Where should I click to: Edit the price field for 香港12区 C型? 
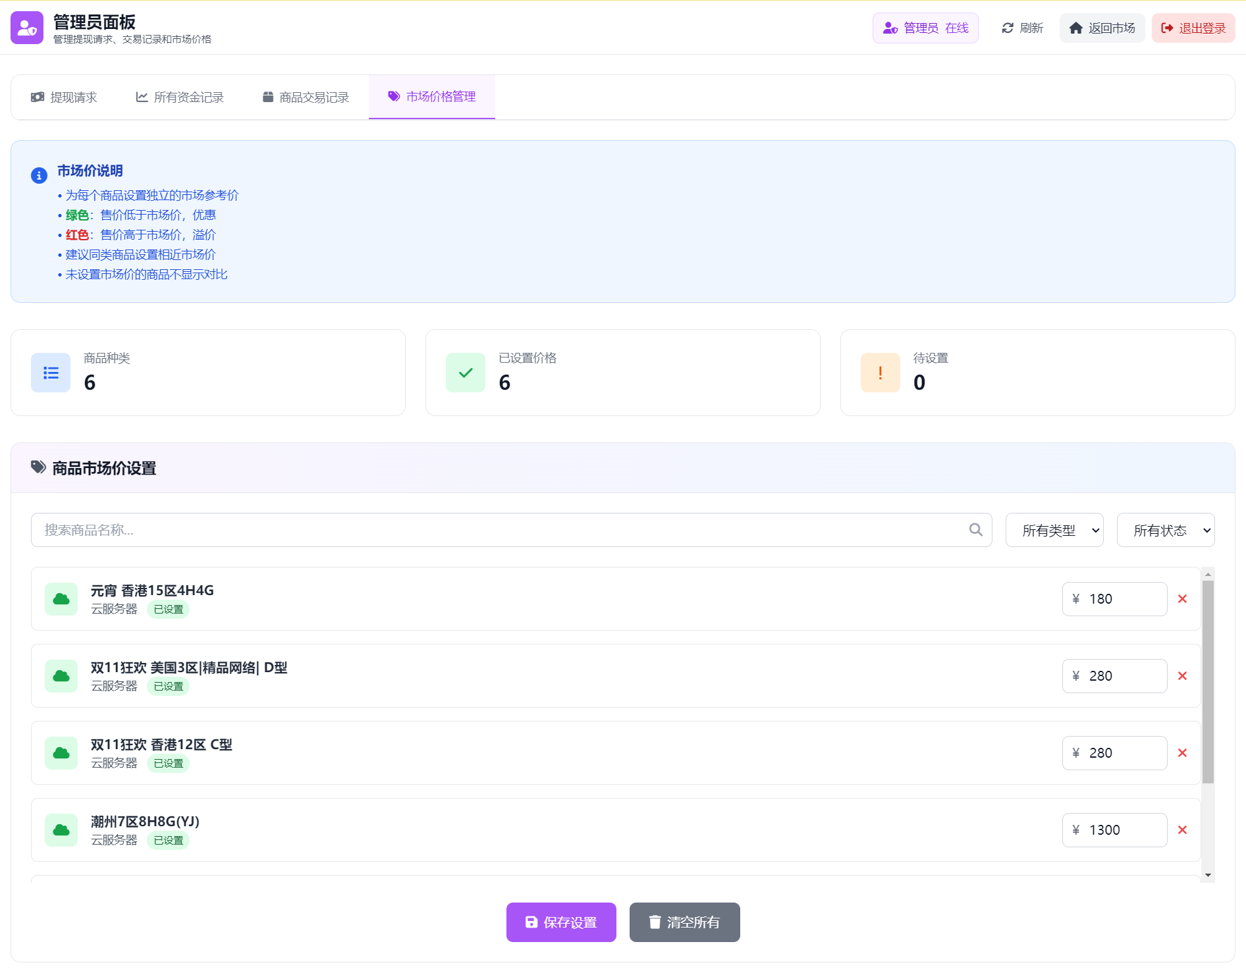point(1114,753)
